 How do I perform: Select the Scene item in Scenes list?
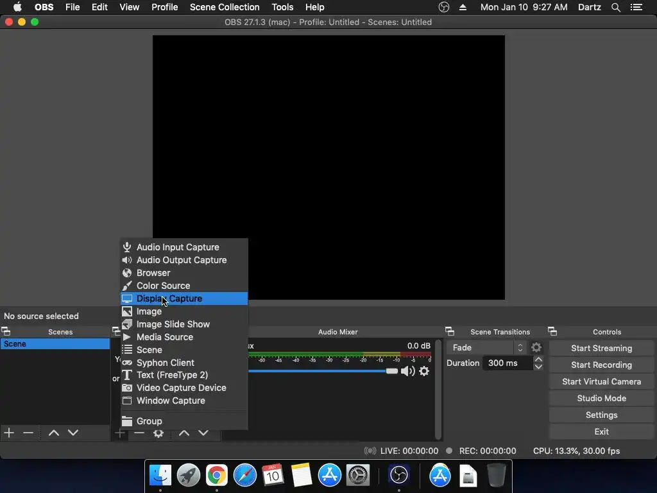[x=55, y=344]
